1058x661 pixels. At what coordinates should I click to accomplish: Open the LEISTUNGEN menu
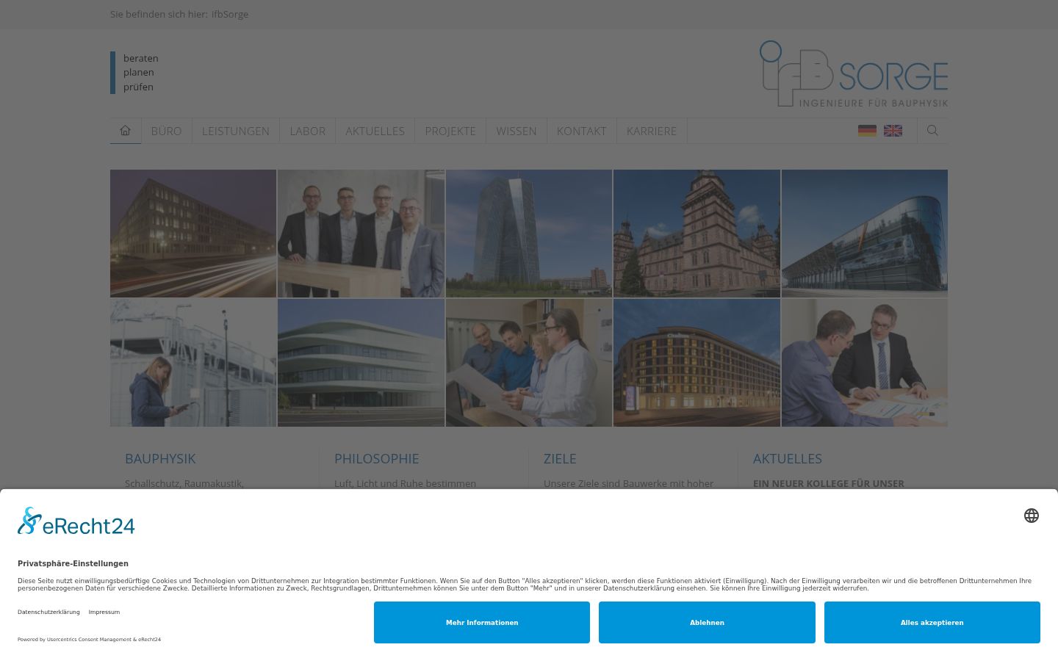click(x=236, y=131)
